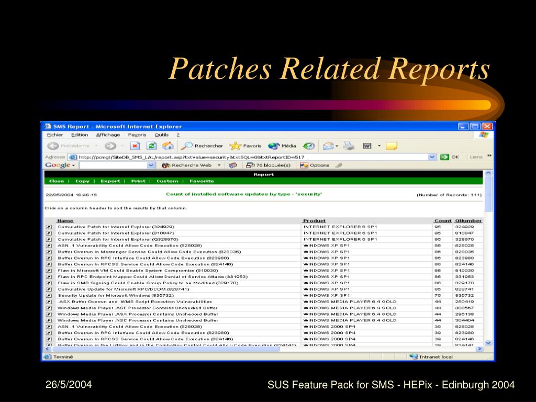536x402 pixels.
Task: Open the Google search box dropdown
Action: point(151,165)
